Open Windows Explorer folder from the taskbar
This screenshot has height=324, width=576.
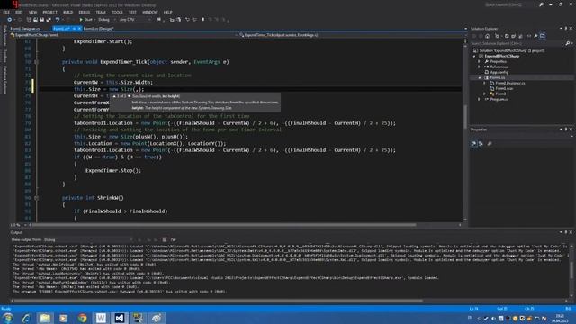click(x=45, y=318)
